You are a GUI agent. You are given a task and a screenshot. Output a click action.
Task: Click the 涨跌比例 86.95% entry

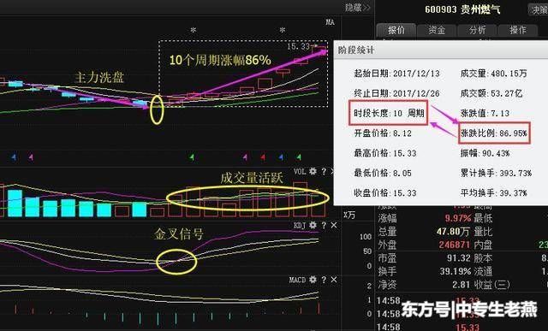(494, 133)
